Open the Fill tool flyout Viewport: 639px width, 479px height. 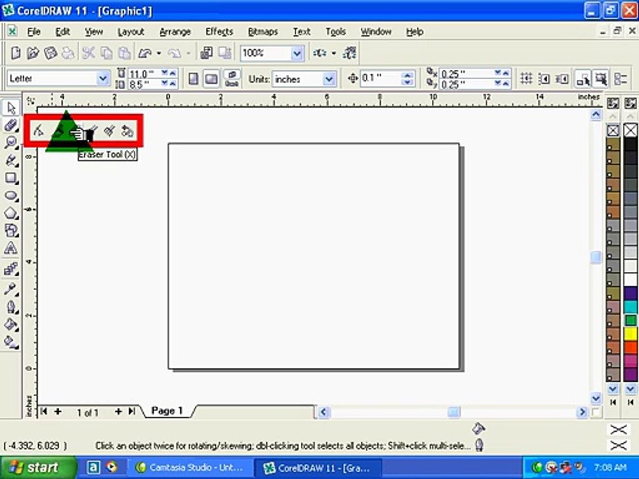(11, 325)
